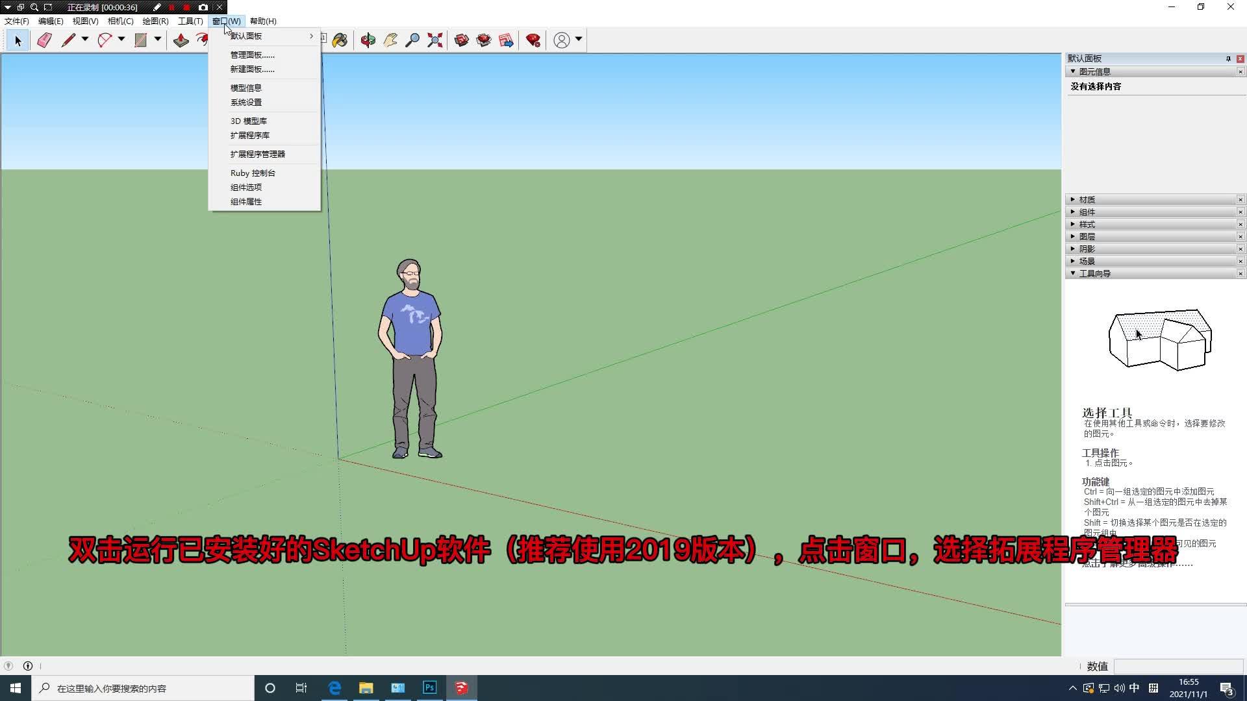
Task: Open Photoshop from the taskbar
Action: pyautogui.click(x=429, y=688)
